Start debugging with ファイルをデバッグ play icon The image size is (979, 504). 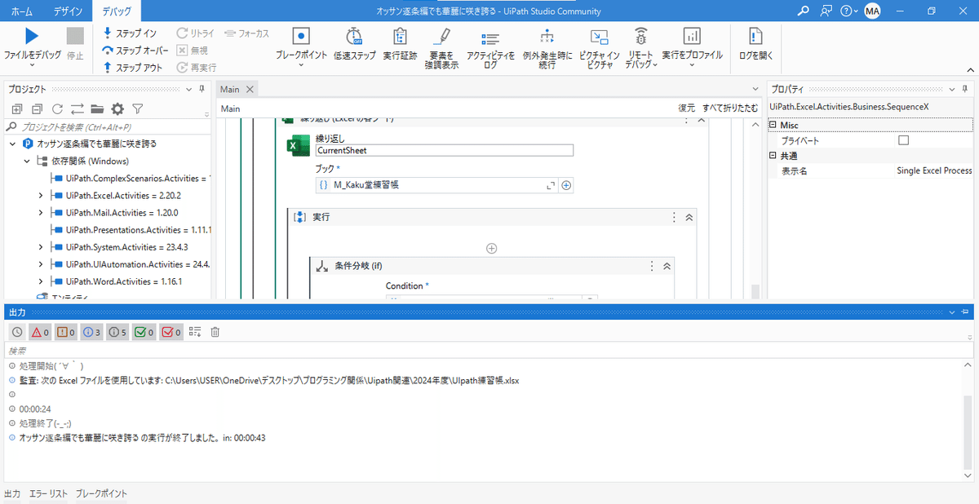click(32, 36)
